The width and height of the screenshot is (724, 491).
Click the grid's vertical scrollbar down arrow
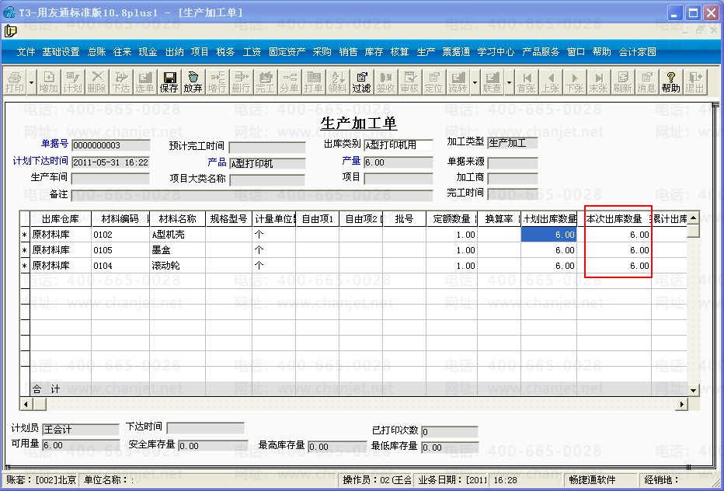coord(693,390)
